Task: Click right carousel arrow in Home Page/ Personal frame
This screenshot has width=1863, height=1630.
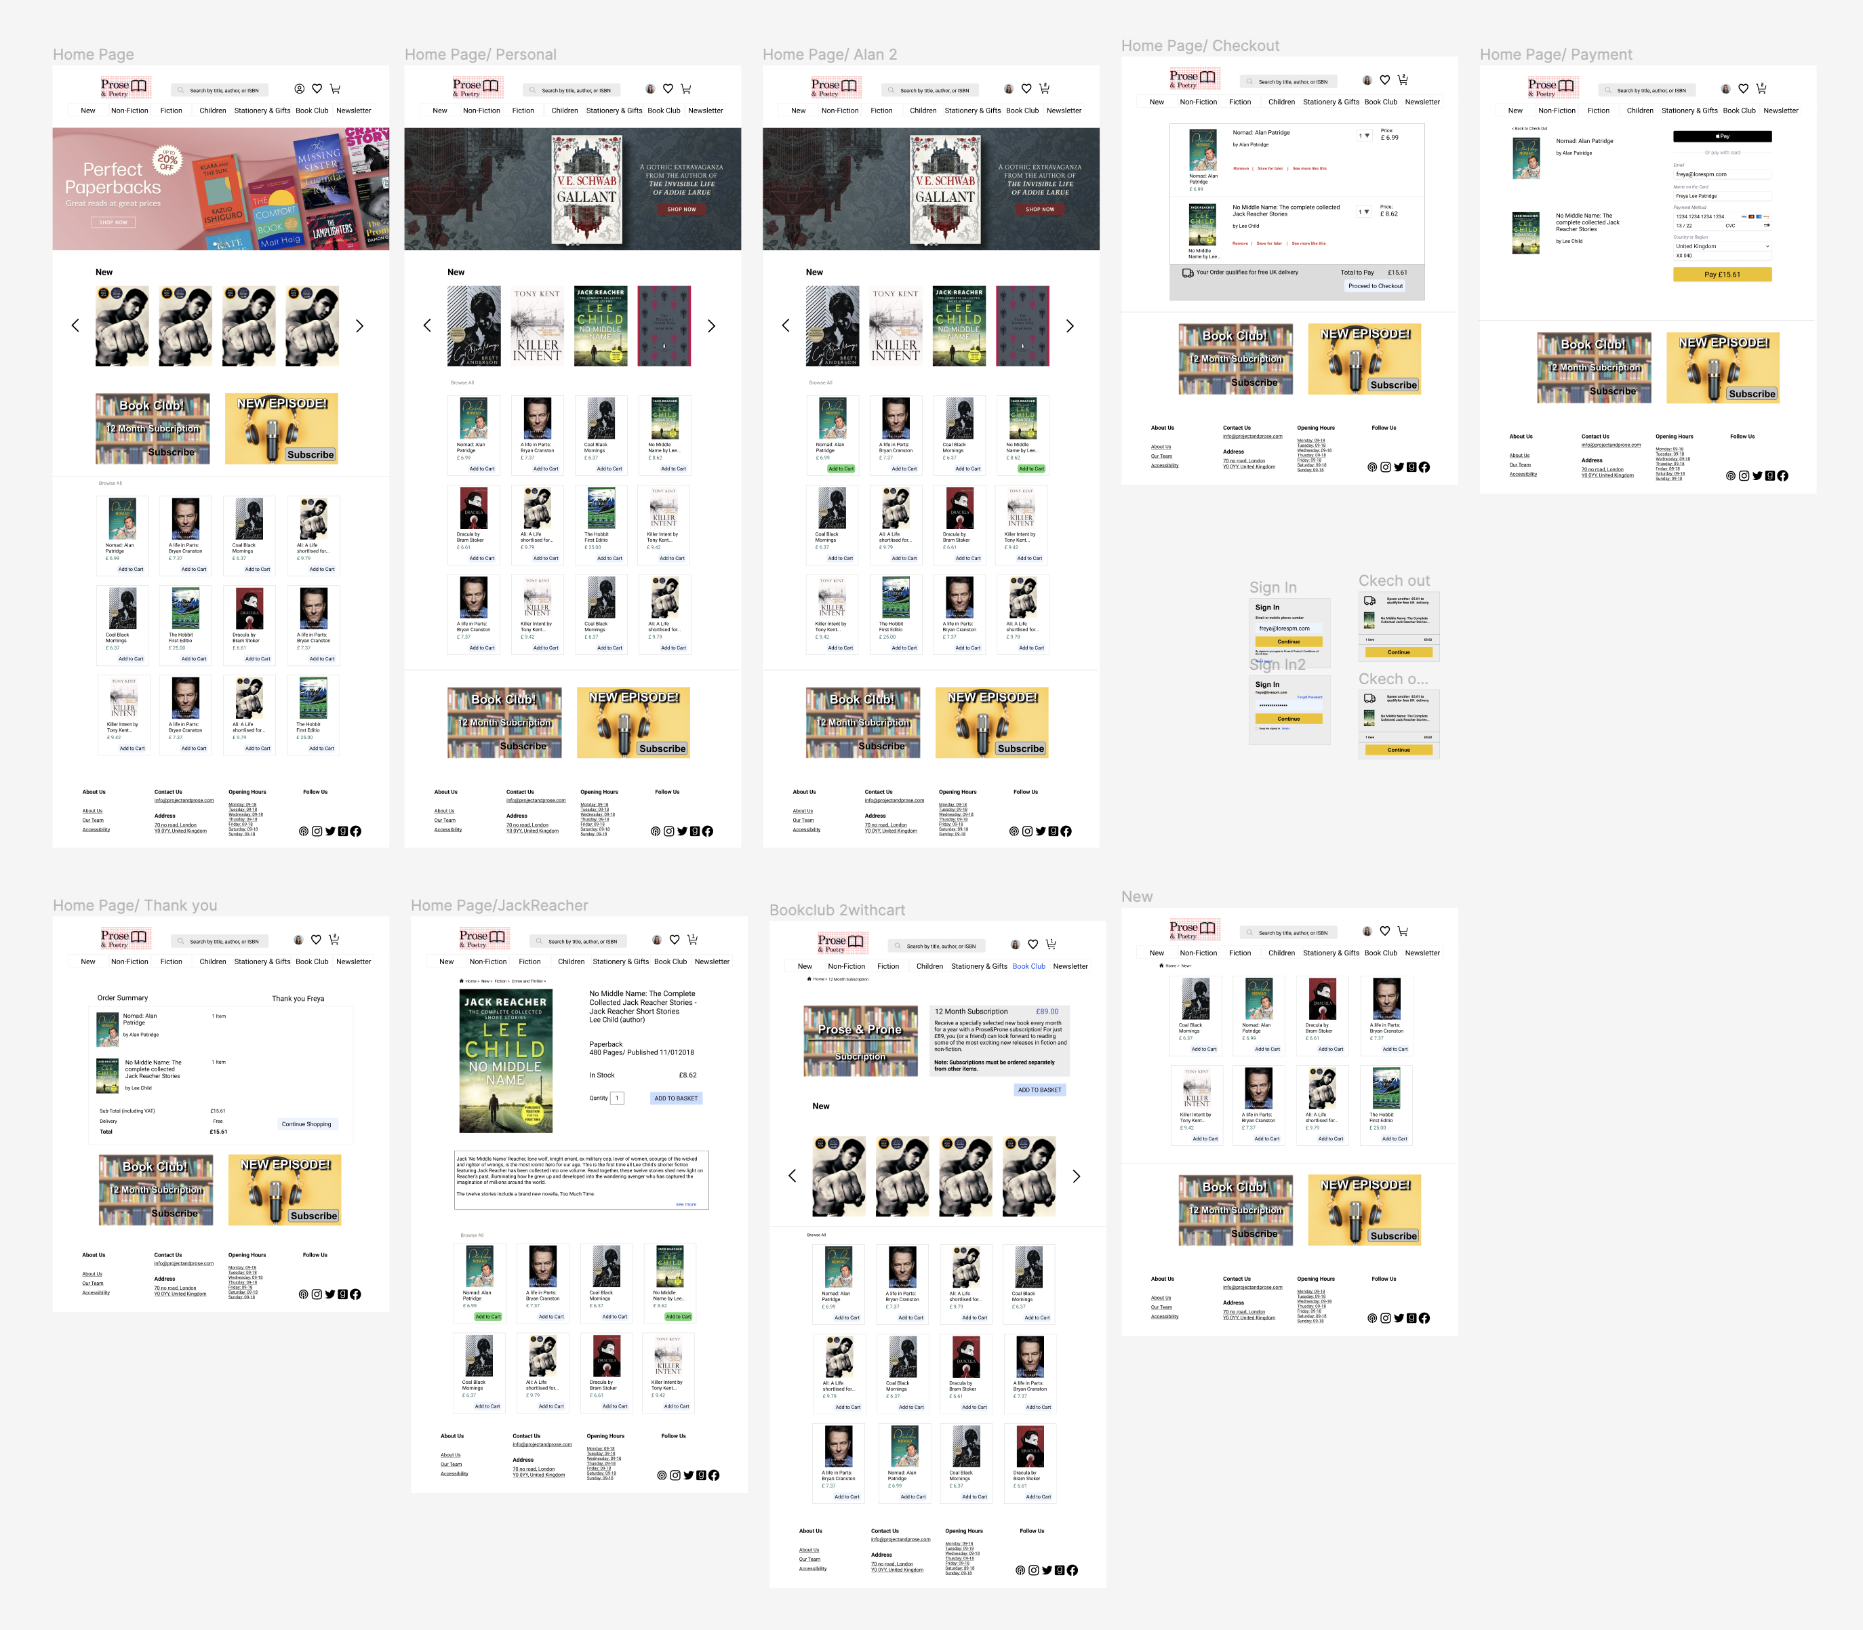Action: click(x=711, y=325)
